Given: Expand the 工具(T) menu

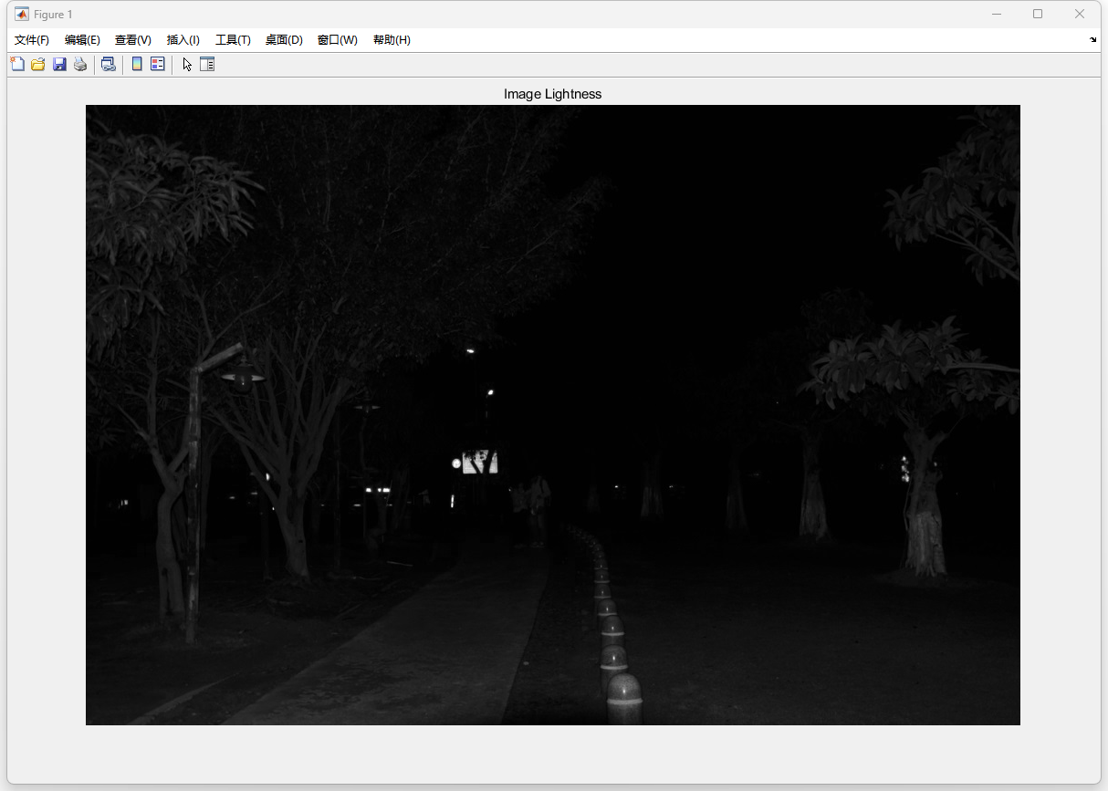Looking at the screenshot, I should pos(233,40).
